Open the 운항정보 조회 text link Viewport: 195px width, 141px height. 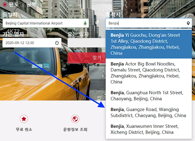[75, 129]
